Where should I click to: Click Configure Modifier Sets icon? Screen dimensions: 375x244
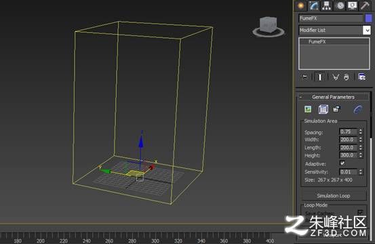[x=361, y=77]
